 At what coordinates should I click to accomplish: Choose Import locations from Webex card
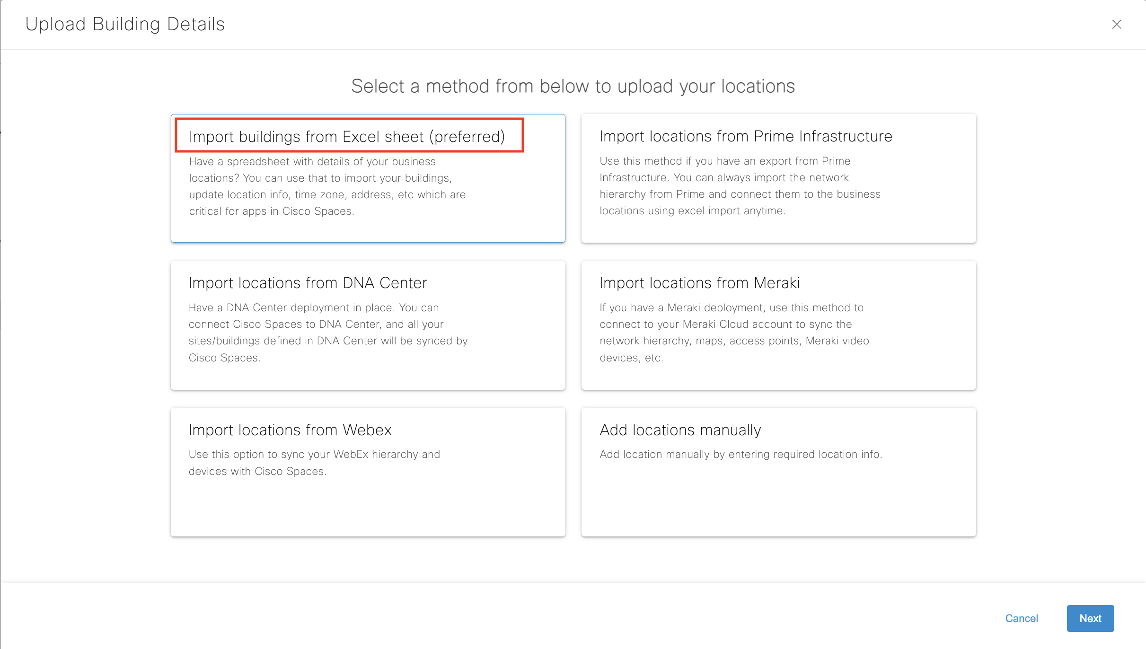coord(290,430)
